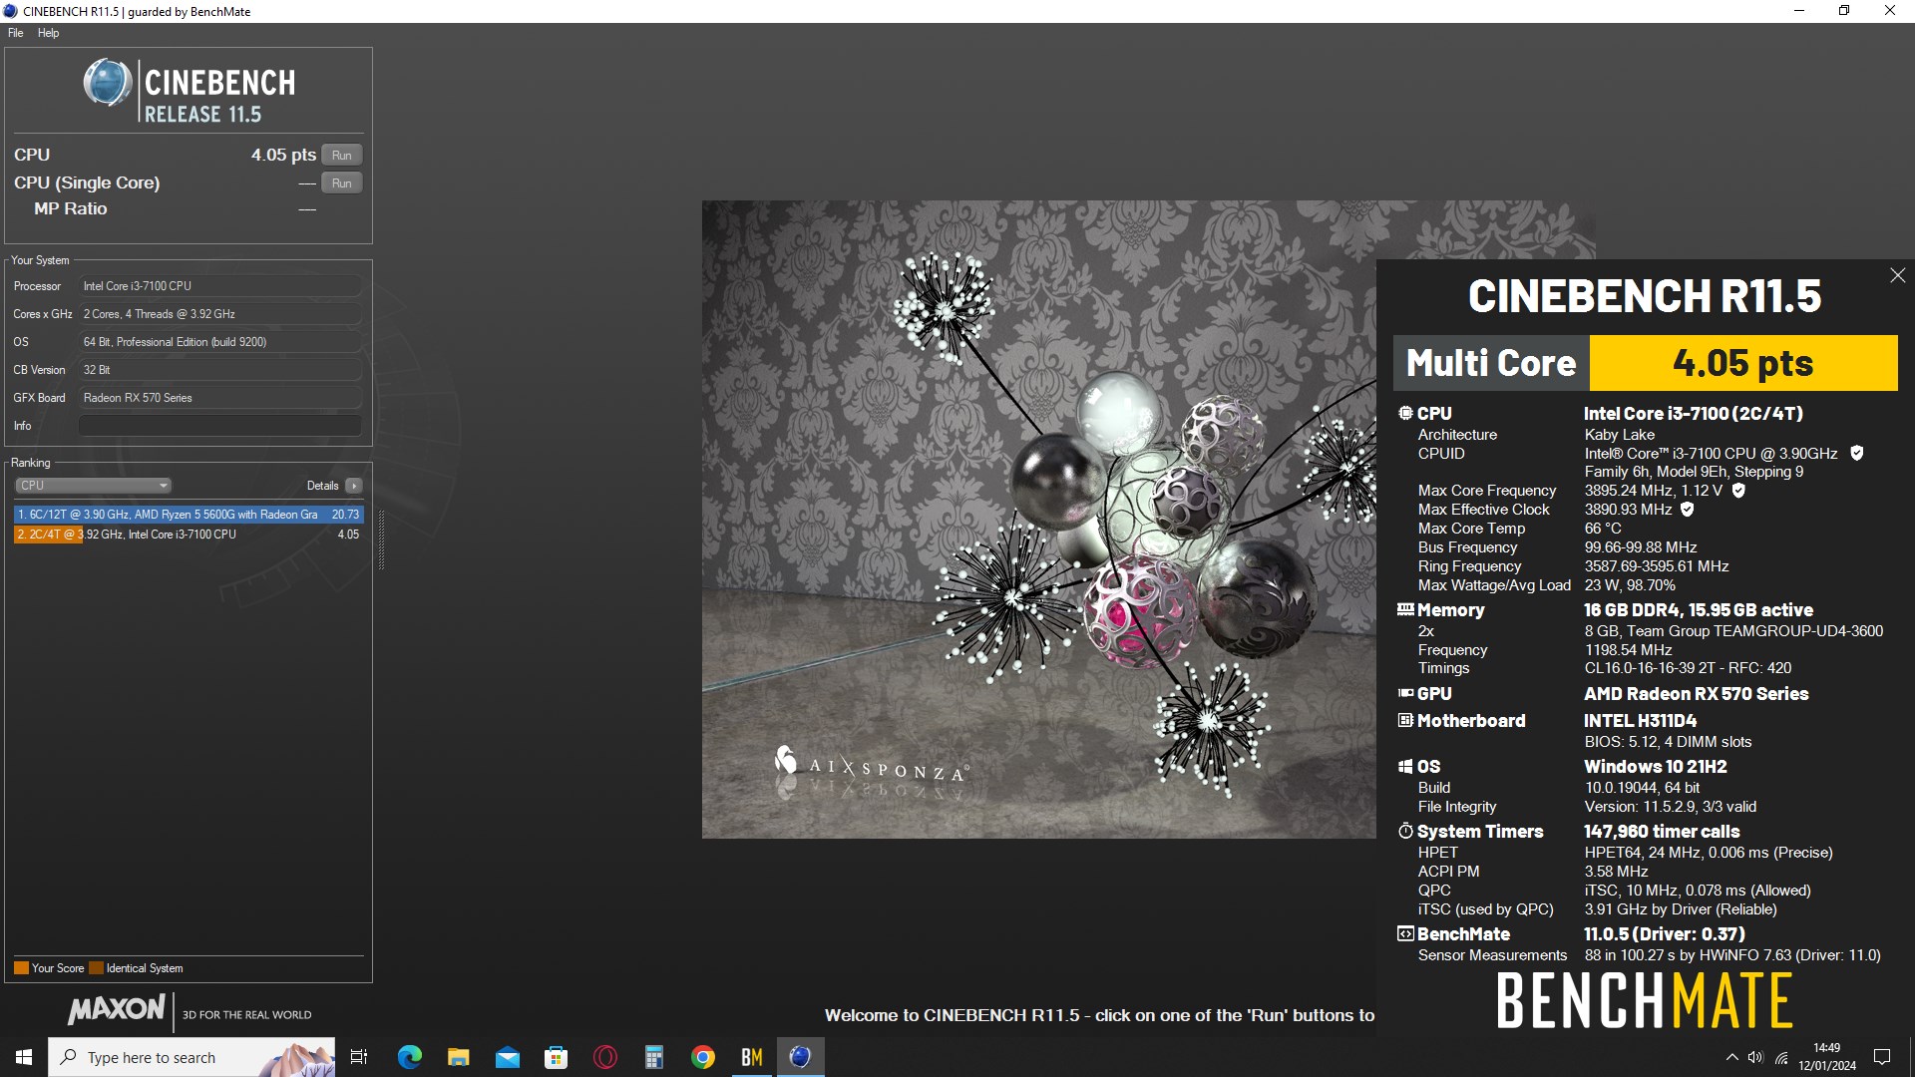Open Google Chrome from the taskbar
The height and width of the screenshot is (1077, 1915).
703,1057
